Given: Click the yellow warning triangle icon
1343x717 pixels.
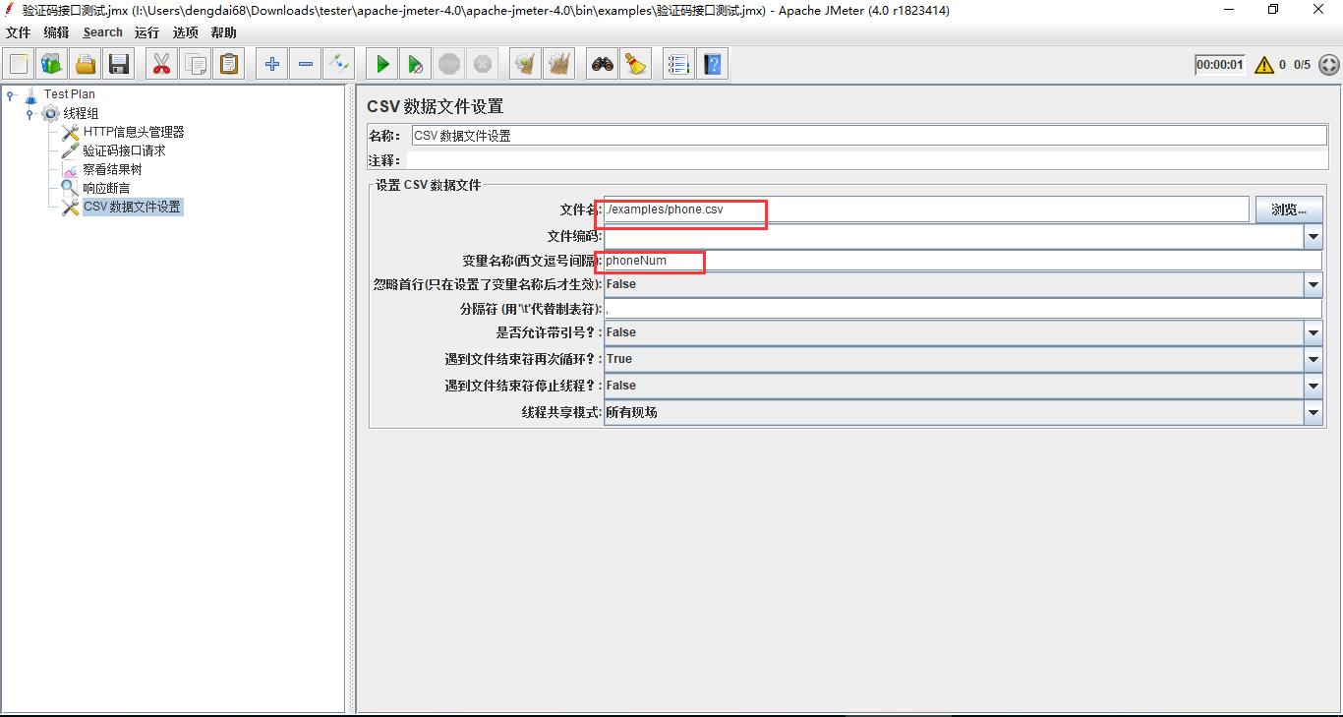Looking at the screenshot, I should click(1264, 65).
